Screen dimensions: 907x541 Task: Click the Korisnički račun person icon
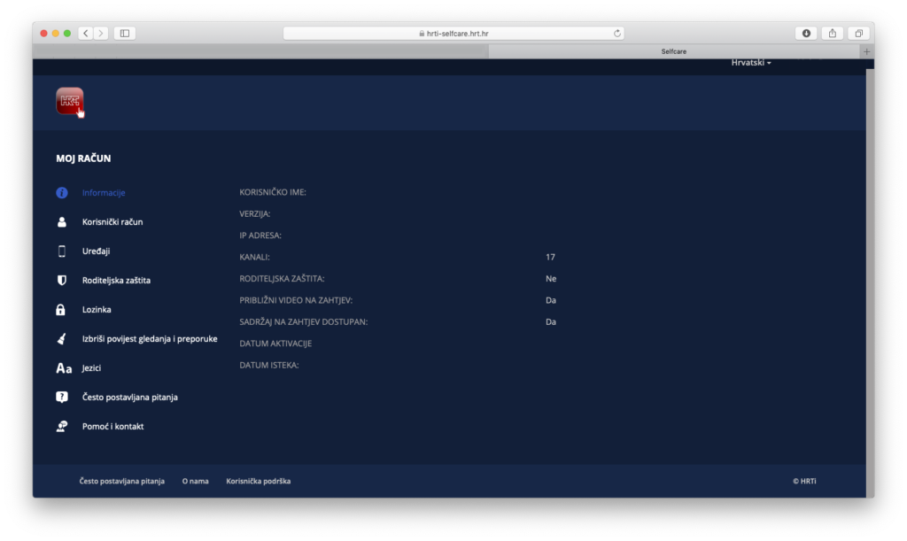61,222
